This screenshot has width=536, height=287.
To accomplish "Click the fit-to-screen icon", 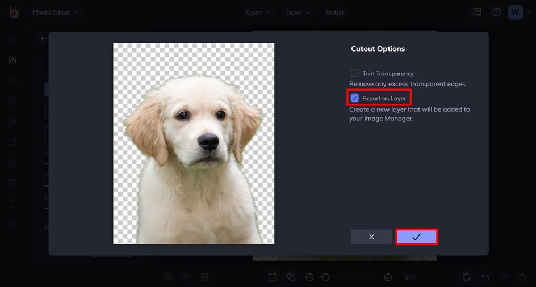I will 272,277.
